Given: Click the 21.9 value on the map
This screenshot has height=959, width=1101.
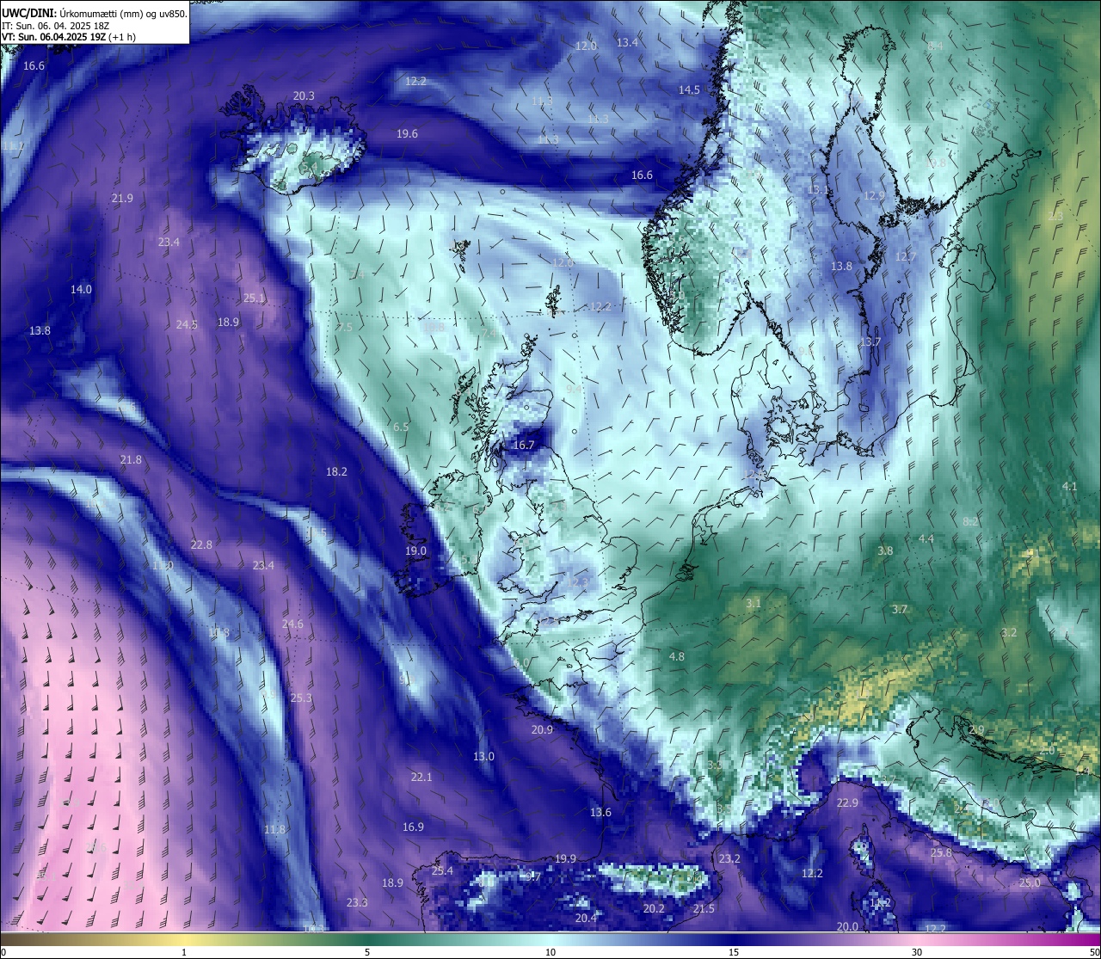Looking at the screenshot, I should pos(122,199).
